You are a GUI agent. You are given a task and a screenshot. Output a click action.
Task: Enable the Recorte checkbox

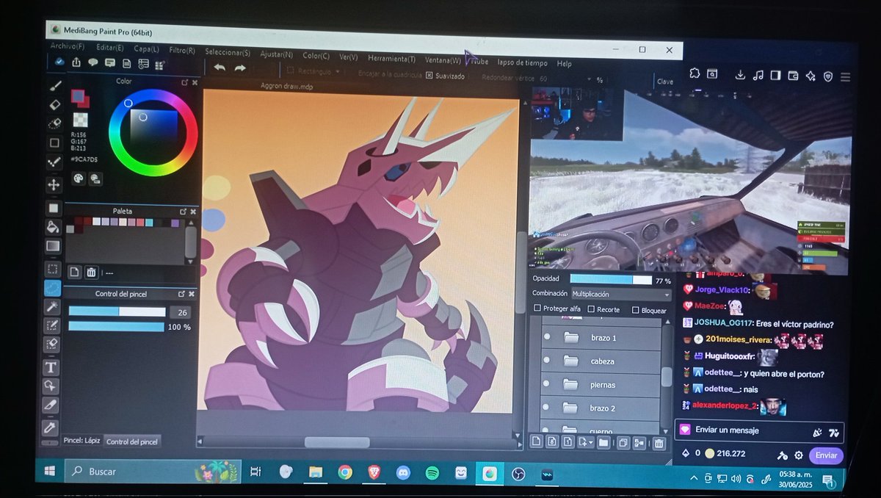(x=591, y=310)
